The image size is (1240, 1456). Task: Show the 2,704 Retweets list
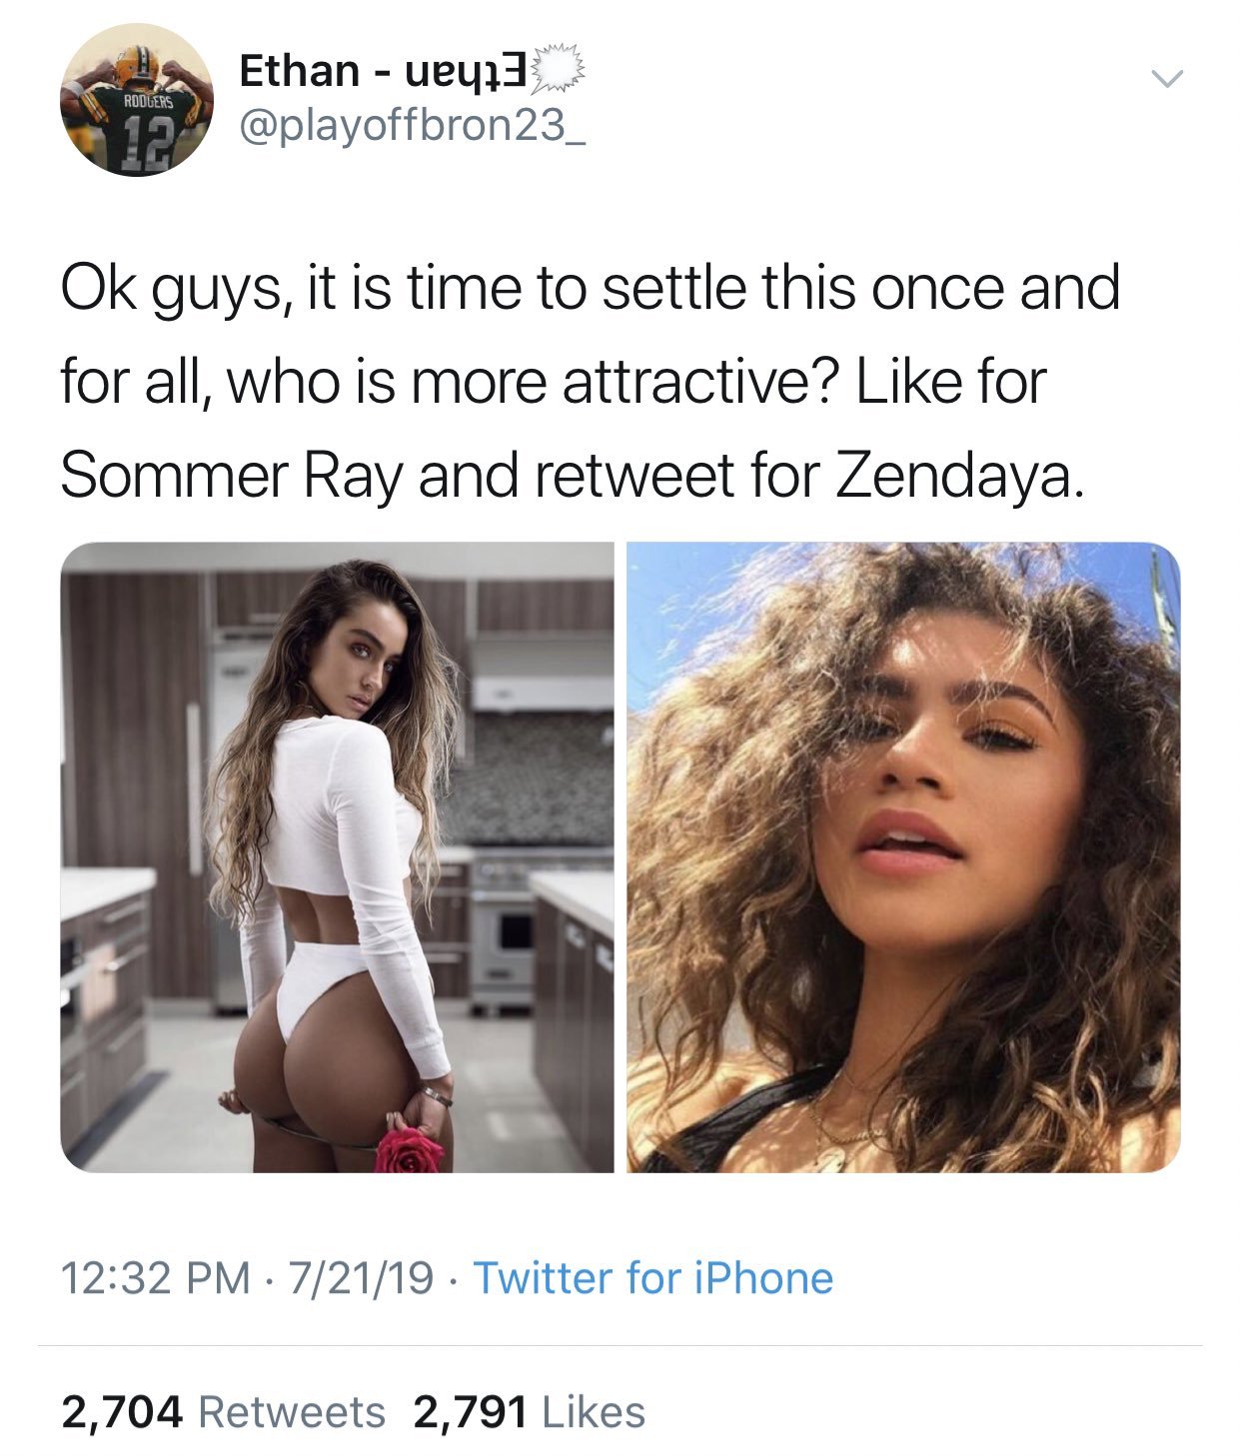click(x=223, y=1412)
